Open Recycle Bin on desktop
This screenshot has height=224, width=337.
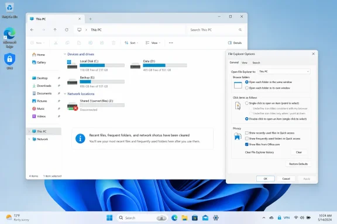pos(10,10)
